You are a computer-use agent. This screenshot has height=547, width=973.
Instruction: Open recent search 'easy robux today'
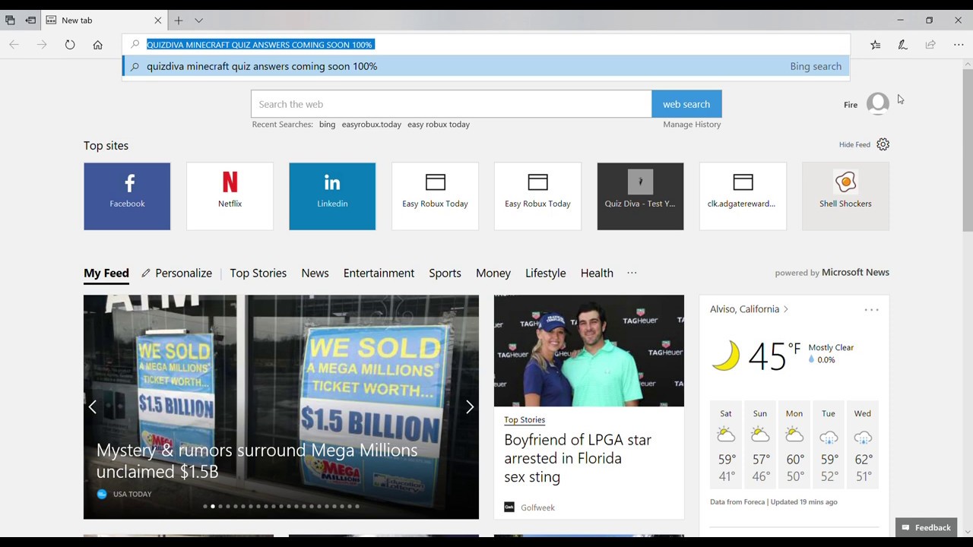point(439,125)
